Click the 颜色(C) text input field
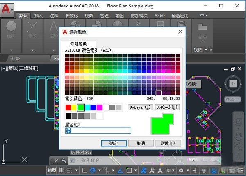Viewport: 246px width, 176px height. coord(98,130)
